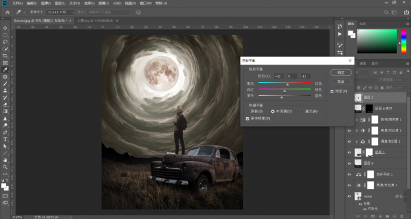Click the Cyan-Red slider handle

point(287,84)
